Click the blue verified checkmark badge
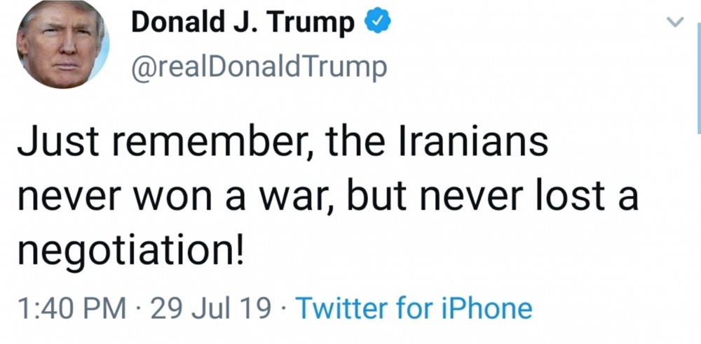Screen dimensions: 701x344 coord(376,24)
